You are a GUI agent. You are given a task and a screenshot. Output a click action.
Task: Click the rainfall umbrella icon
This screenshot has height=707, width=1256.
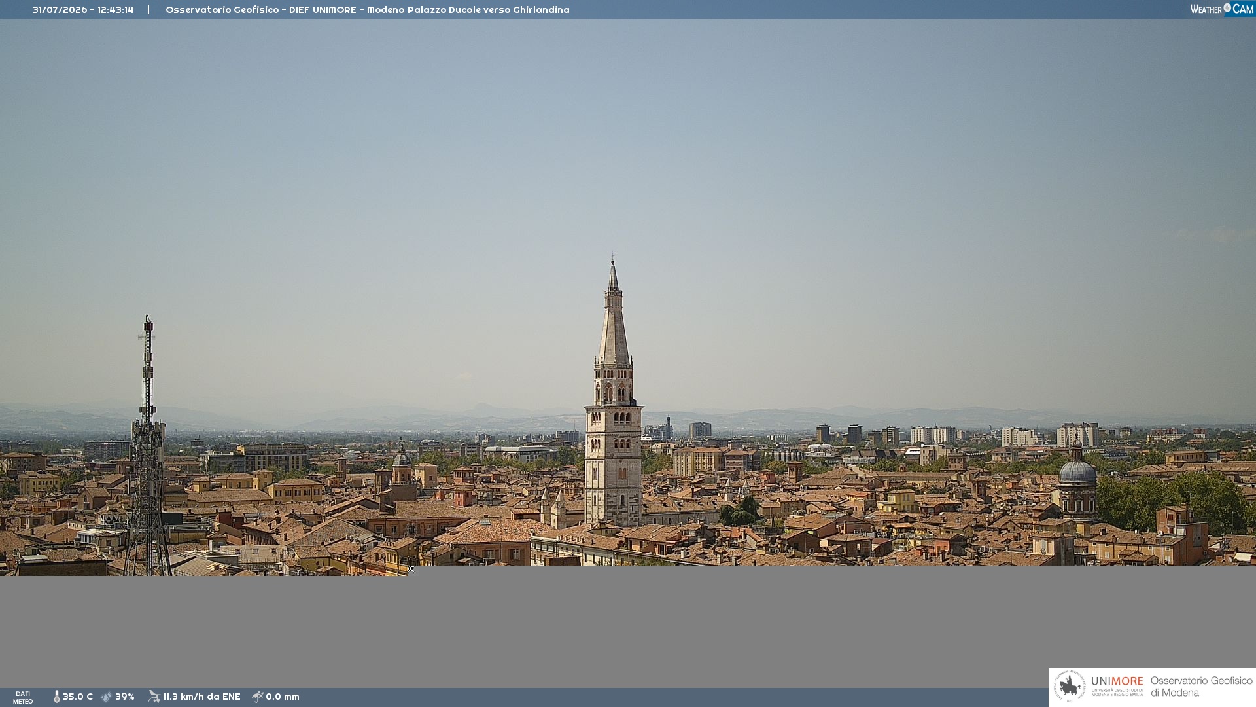[258, 697]
